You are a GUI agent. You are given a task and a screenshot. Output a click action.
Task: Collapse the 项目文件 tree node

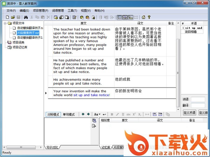(5, 23)
